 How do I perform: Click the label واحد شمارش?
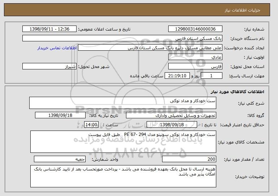(x=105, y=159)
